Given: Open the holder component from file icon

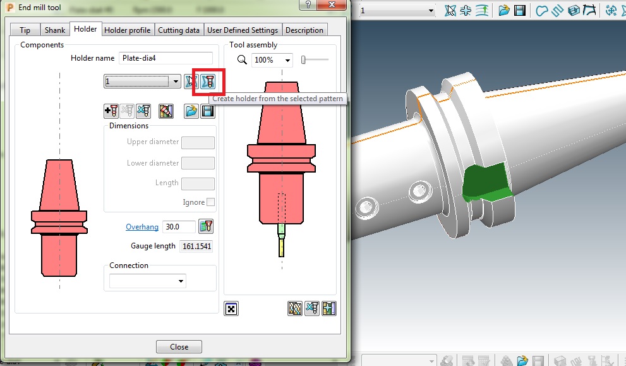Looking at the screenshot, I should (191, 111).
